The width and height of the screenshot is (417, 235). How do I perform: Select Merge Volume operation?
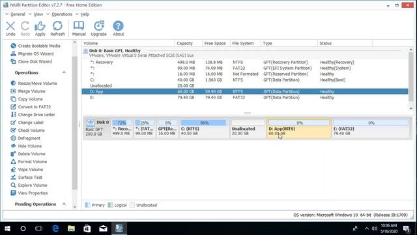pyautogui.click(x=28, y=91)
